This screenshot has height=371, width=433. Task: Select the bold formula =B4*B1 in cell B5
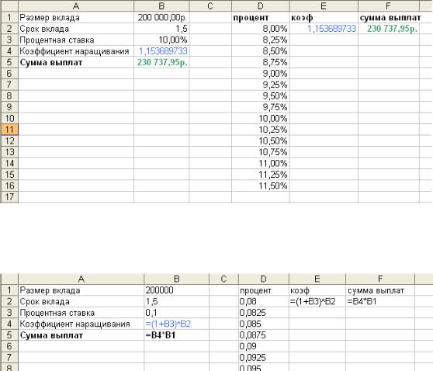click(176, 335)
